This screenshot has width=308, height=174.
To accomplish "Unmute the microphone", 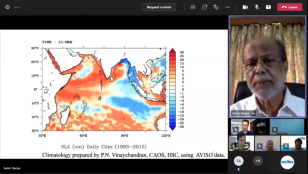I will tap(256, 7).
